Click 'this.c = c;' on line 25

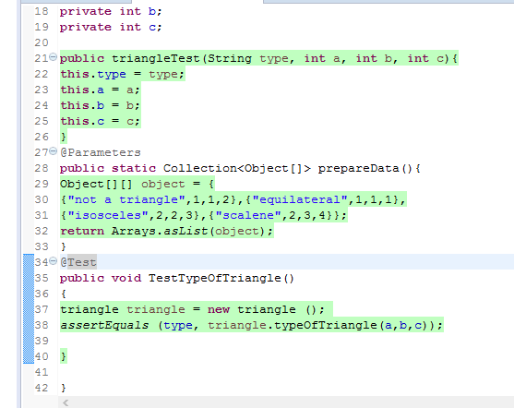pyautogui.click(x=101, y=121)
